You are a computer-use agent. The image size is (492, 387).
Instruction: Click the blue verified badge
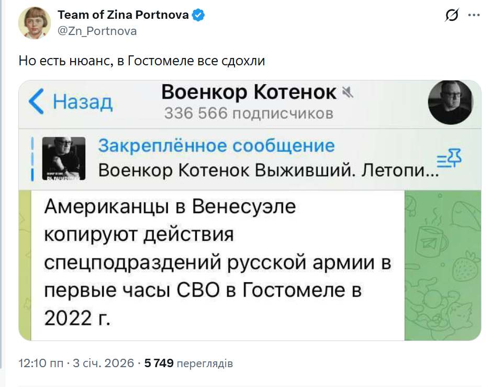pos(198,15)
